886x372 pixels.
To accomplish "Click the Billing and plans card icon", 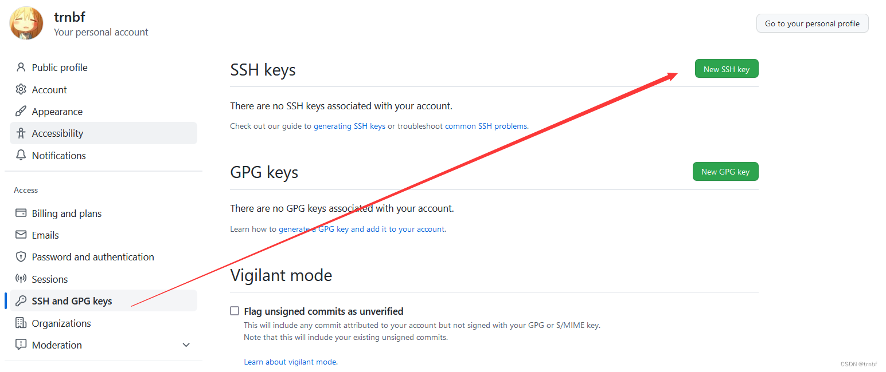I will 21,213.
